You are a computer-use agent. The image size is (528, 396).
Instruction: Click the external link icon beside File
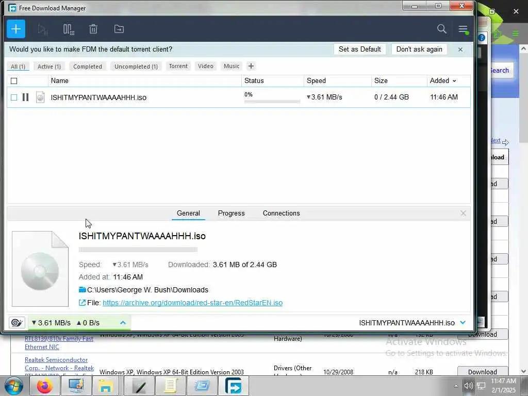point(82,303)
